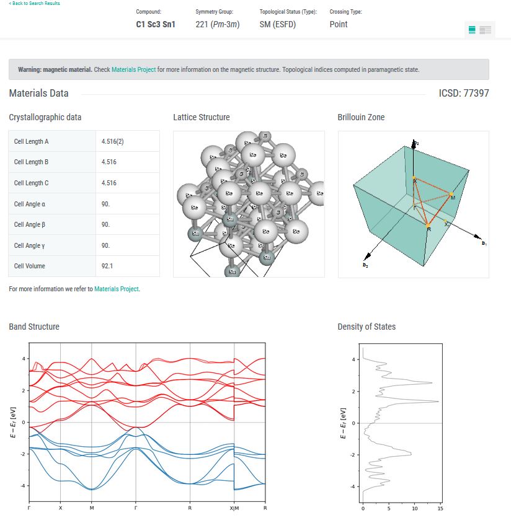Click the symmetry group 221 (Pm-3m) value

pyautogui.click(x=217, y=25)
